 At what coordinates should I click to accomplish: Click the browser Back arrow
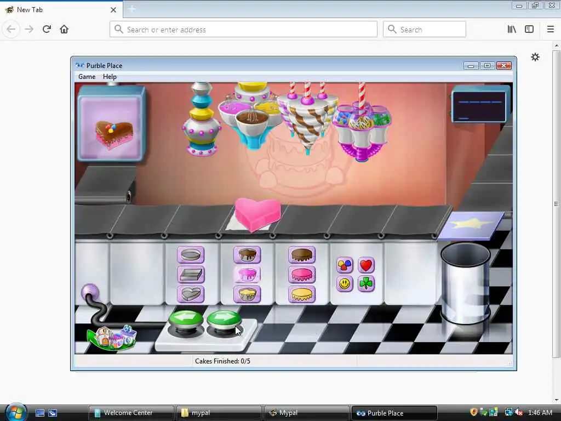11,29
